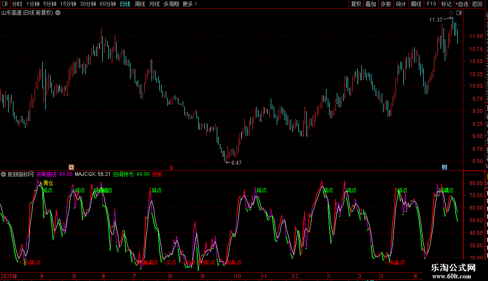Switch to 月线 monthly chart
Screen dimensions: 488x281
154,4
